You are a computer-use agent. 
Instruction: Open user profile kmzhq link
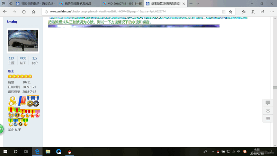click(x=12, y=21)
